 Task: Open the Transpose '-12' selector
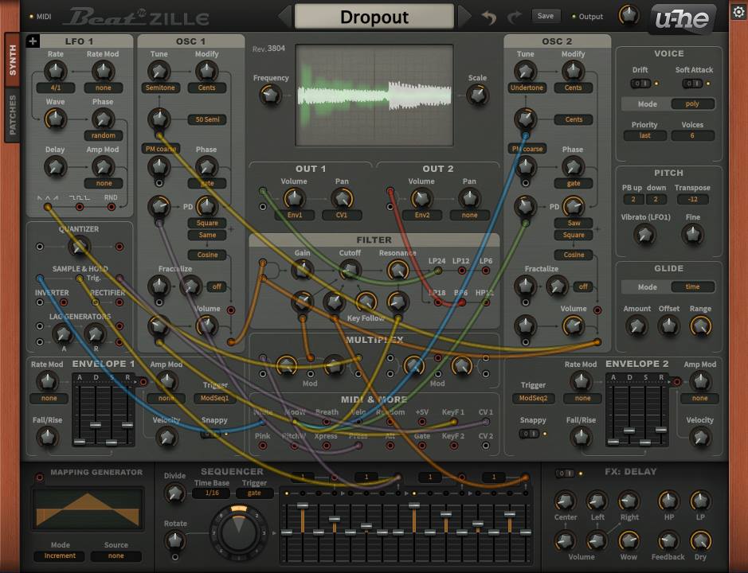pyautogui.click(x=692, y=199)
